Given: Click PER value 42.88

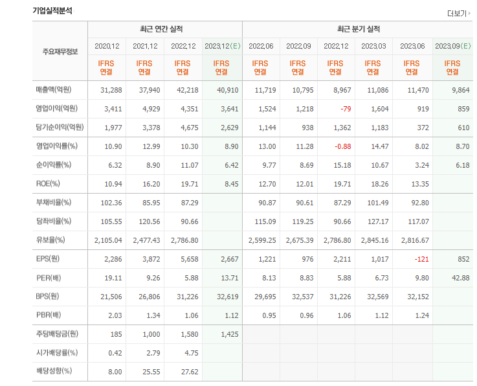Looking at the screenshot, I should (x=461, y=278).
